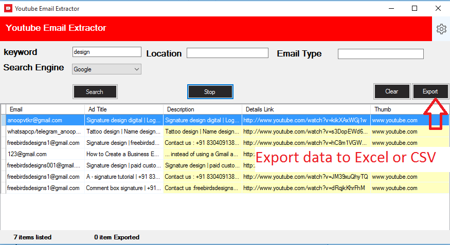Clear the results list
Screen dimensions: 450x245
(x=392, y=91)
